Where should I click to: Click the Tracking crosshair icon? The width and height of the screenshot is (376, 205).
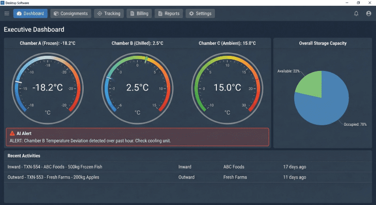coord(99,14)
